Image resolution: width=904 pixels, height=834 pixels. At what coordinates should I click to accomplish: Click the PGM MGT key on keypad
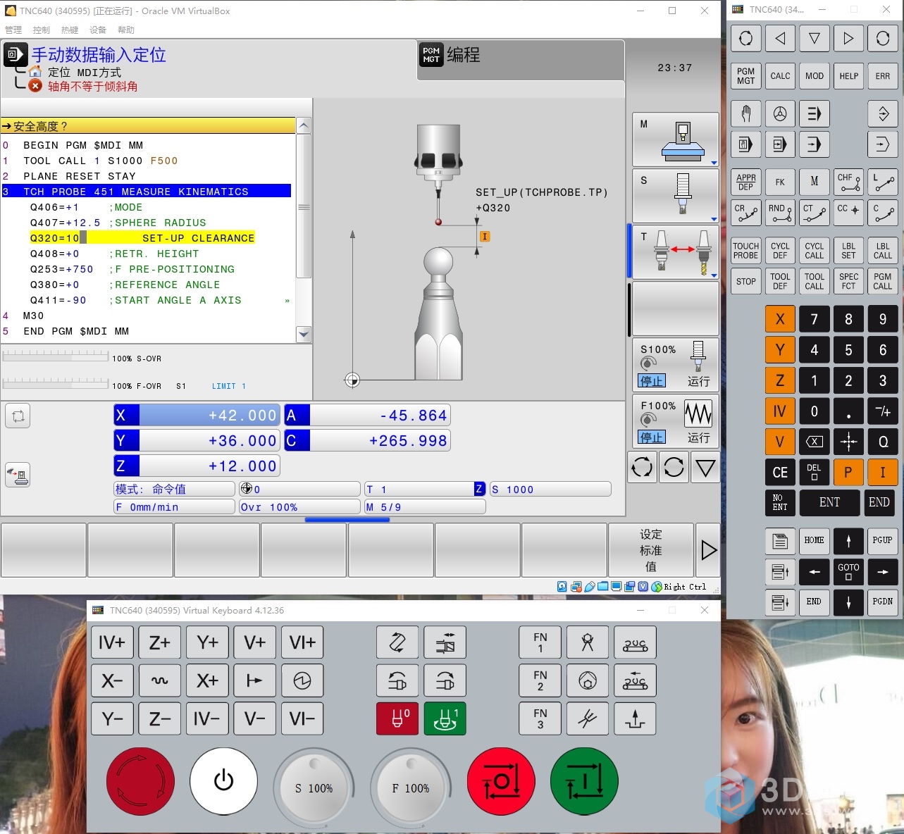pyautogui.click(x=745, y=76)
